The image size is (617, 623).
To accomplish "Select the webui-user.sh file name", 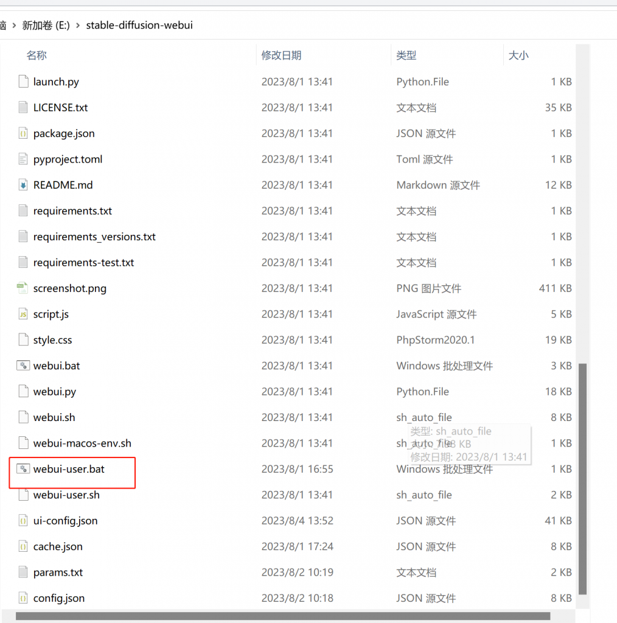I will [66, 495].
